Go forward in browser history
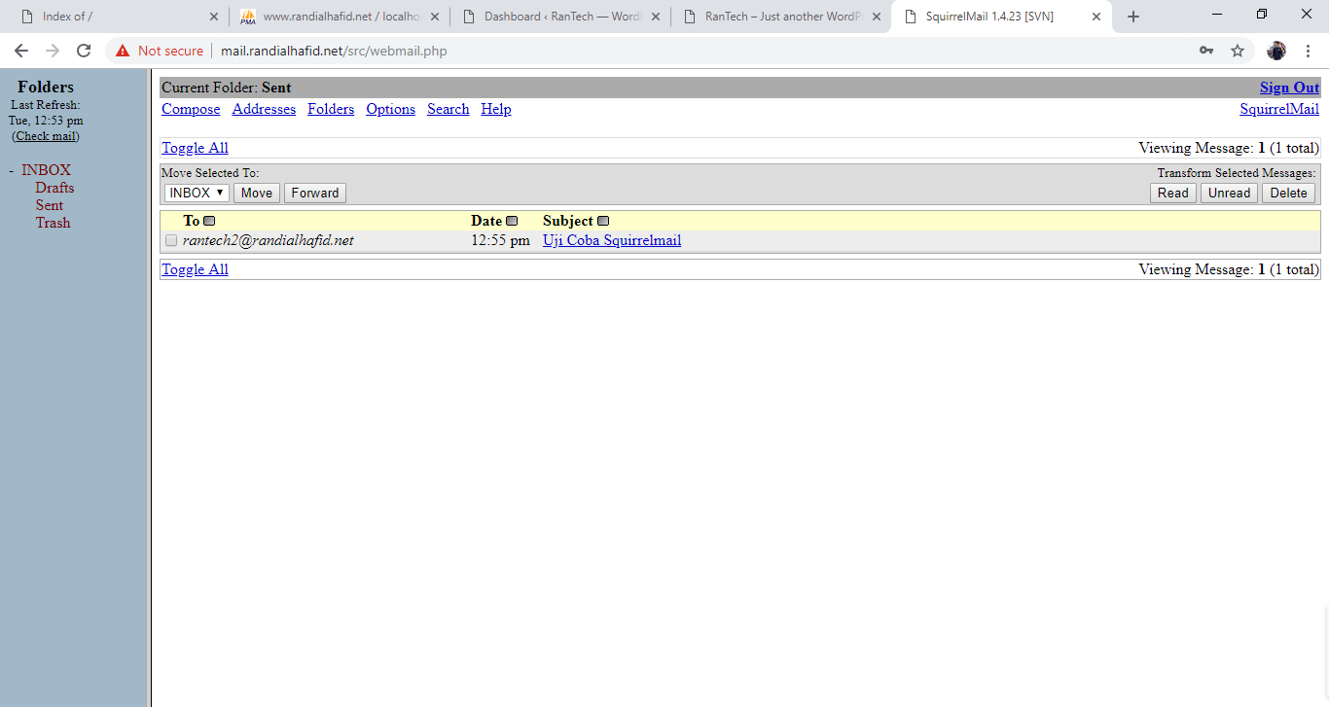The image size is (1329, 707). [53, 51]
